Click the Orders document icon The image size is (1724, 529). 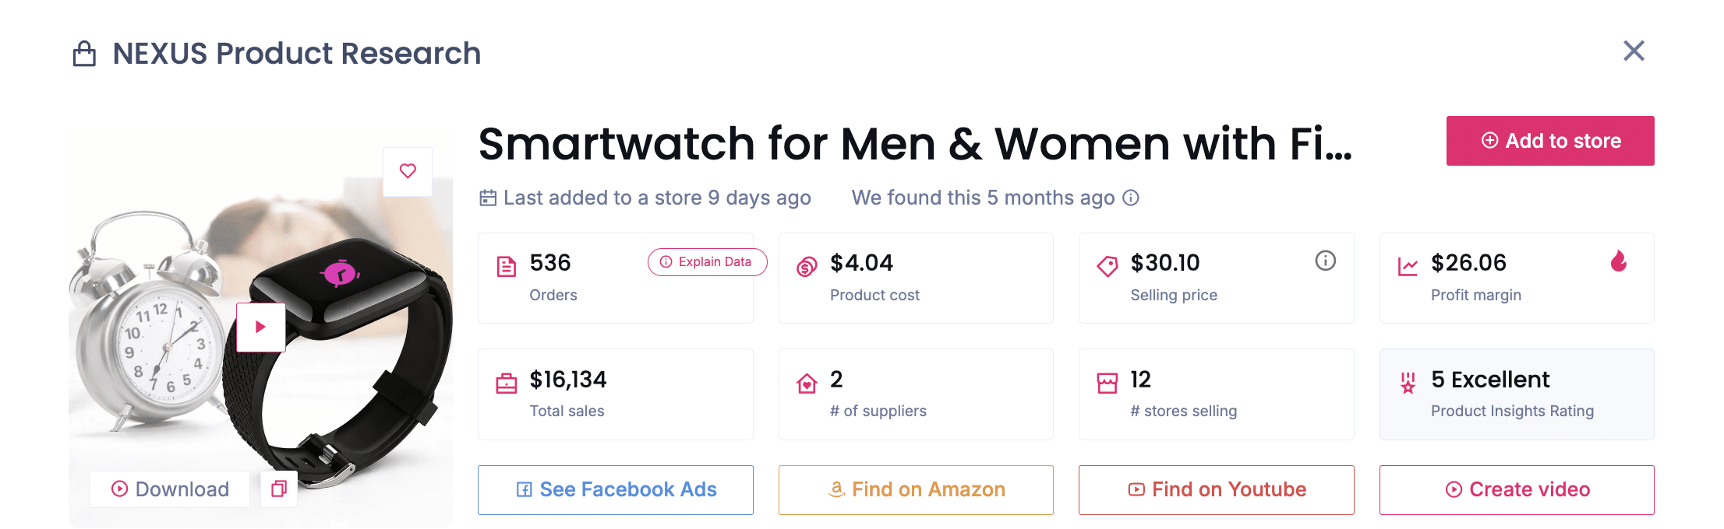tap(507, 267)
